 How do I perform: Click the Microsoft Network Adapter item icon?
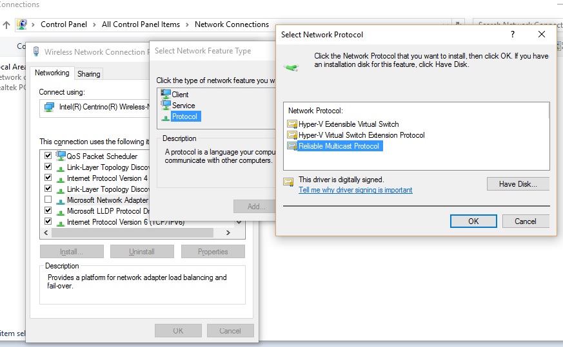(x=61, y=201)
